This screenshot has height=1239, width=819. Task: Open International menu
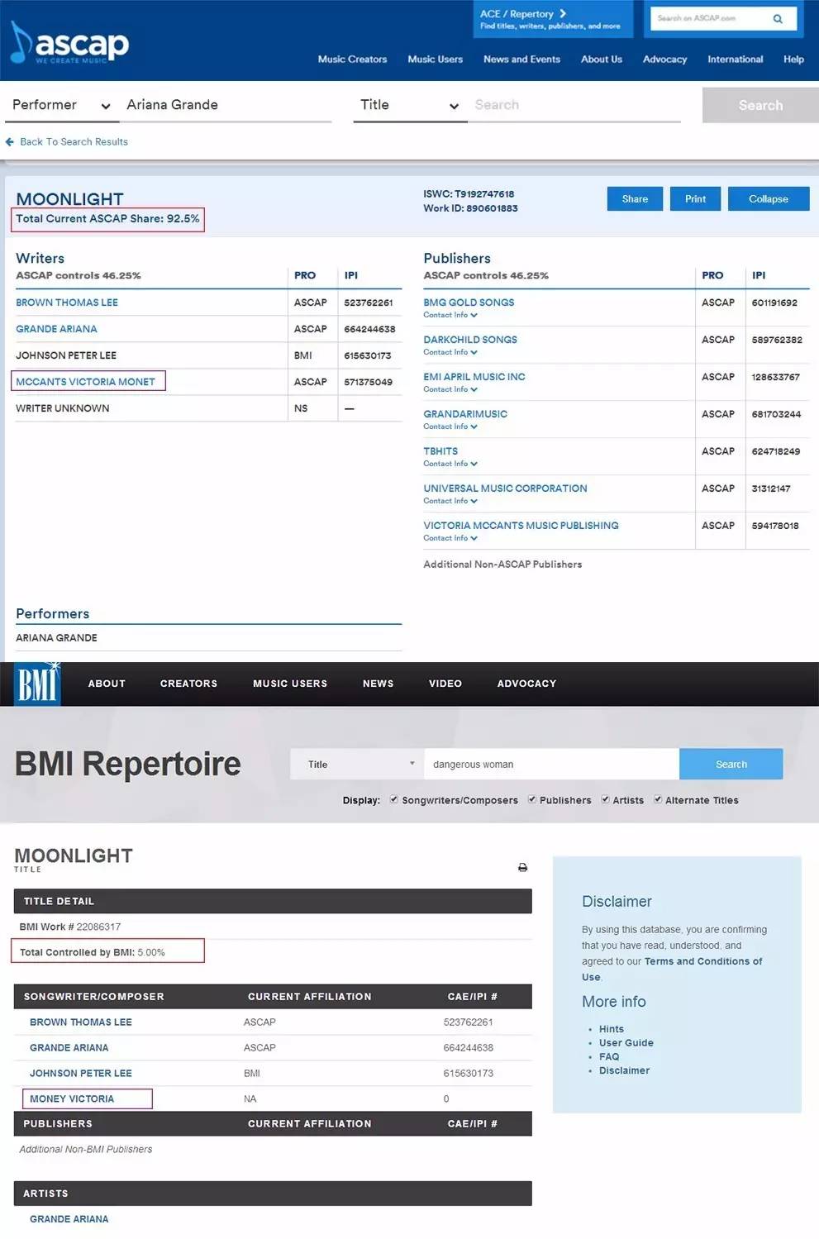coord(736,60)
